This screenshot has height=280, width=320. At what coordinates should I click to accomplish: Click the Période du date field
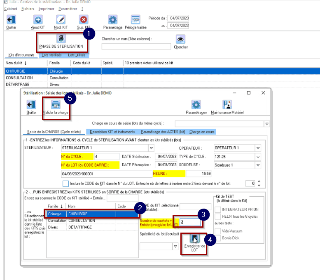[178, 18]
